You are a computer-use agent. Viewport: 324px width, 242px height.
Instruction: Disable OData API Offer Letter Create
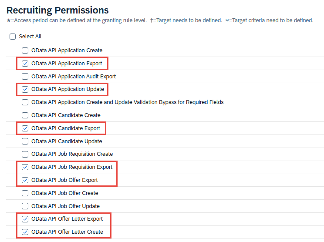pos(25,232)
